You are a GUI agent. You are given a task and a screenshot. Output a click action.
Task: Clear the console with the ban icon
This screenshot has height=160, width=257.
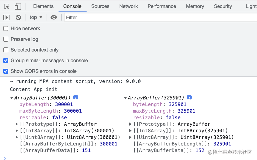[18, 18]
